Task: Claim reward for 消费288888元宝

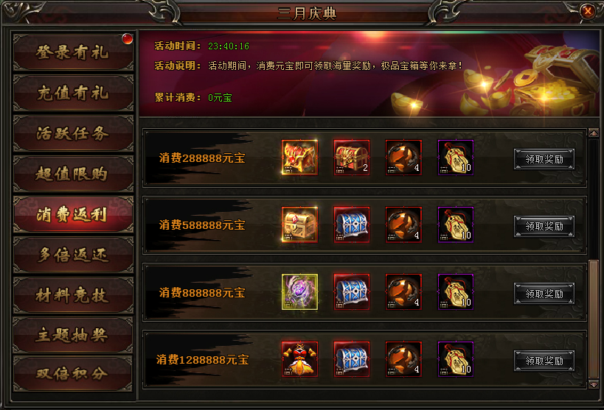Action: pyautogui.click(x=544, y=159)
